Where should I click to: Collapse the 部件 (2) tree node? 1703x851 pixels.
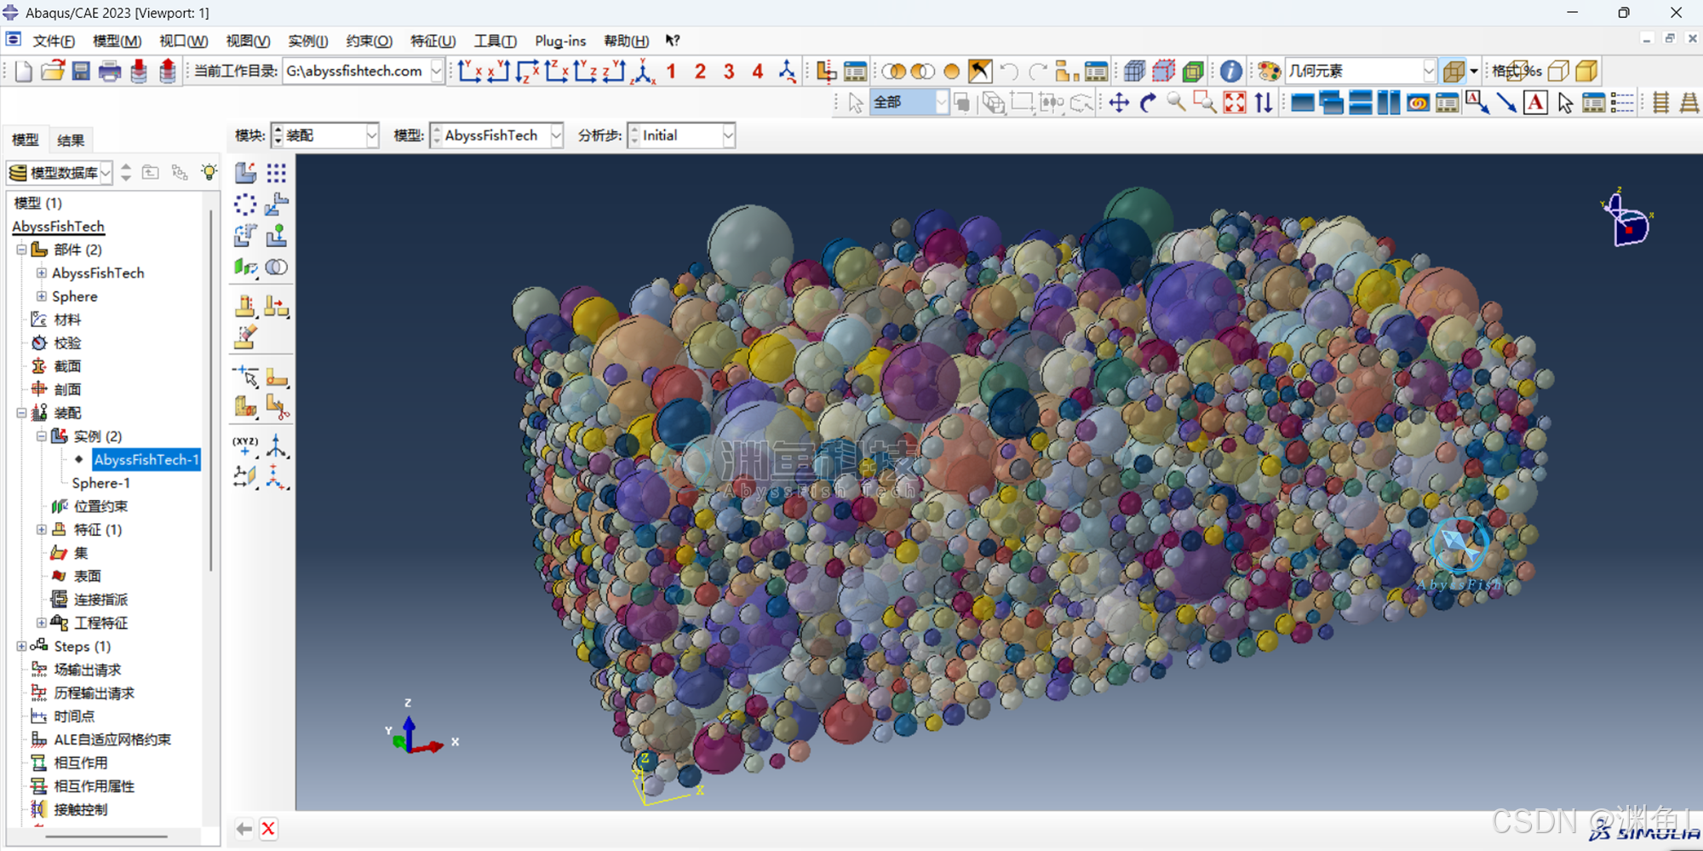21,250
